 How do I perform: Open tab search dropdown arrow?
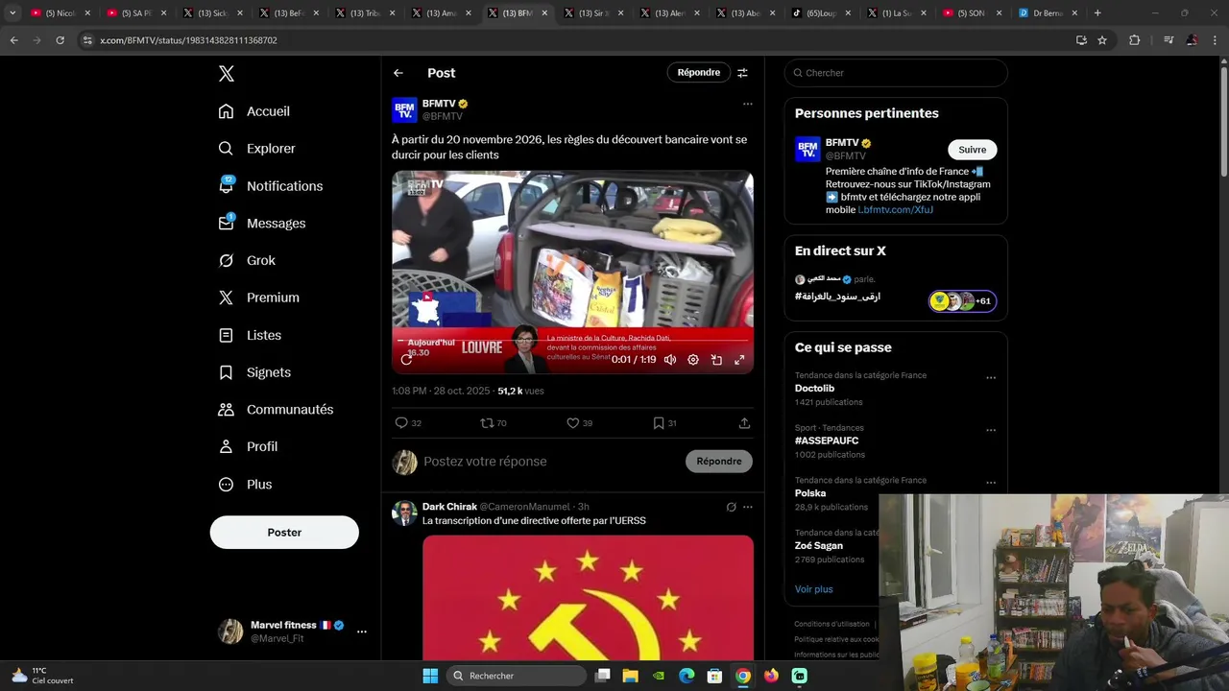[x=12, y=13]
